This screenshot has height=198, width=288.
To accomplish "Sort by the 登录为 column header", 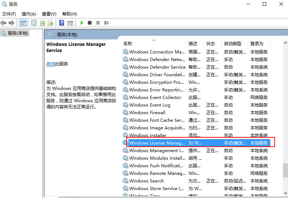I will (x=259, y=43).
